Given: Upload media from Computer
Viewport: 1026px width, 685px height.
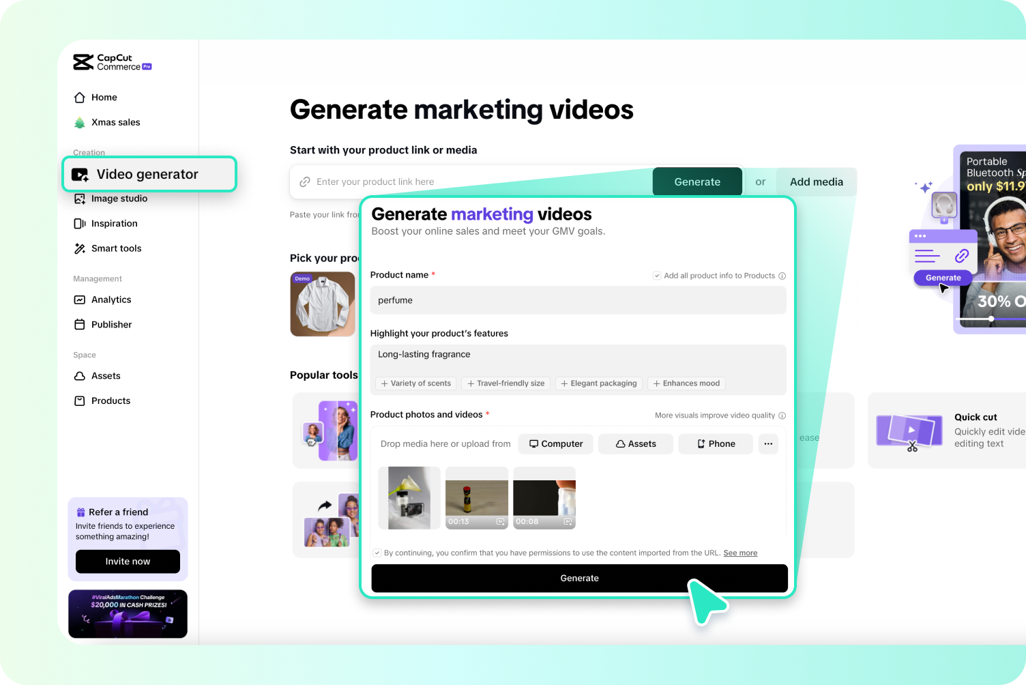Looking at the screenshot, I should click(x=555, y=443).
